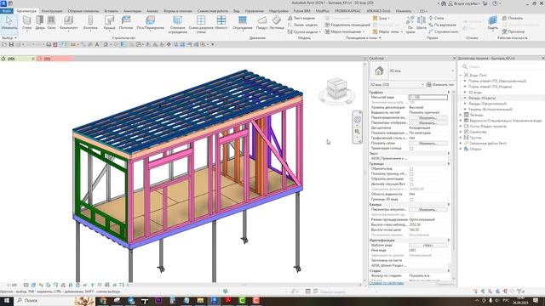Click Линия модели (Model line) tool
545x306 pixels.
(x=302, y=25)
